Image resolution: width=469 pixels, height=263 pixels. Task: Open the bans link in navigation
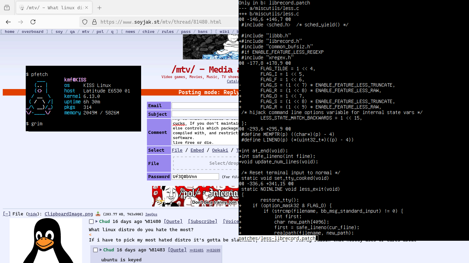coord(203,32)
